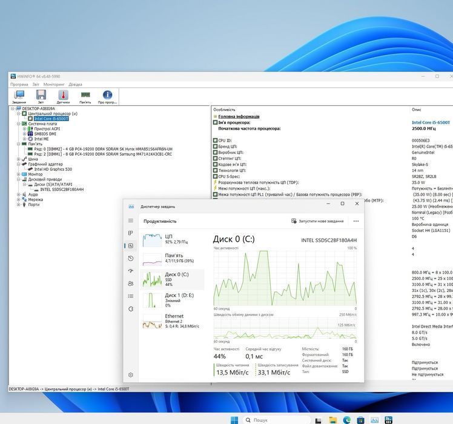This screenshot has height=424, width=453.
Task: Select Диски (S)ATA/ATAPI tree item
Action: pyautogui.click(x=53, y=184)
